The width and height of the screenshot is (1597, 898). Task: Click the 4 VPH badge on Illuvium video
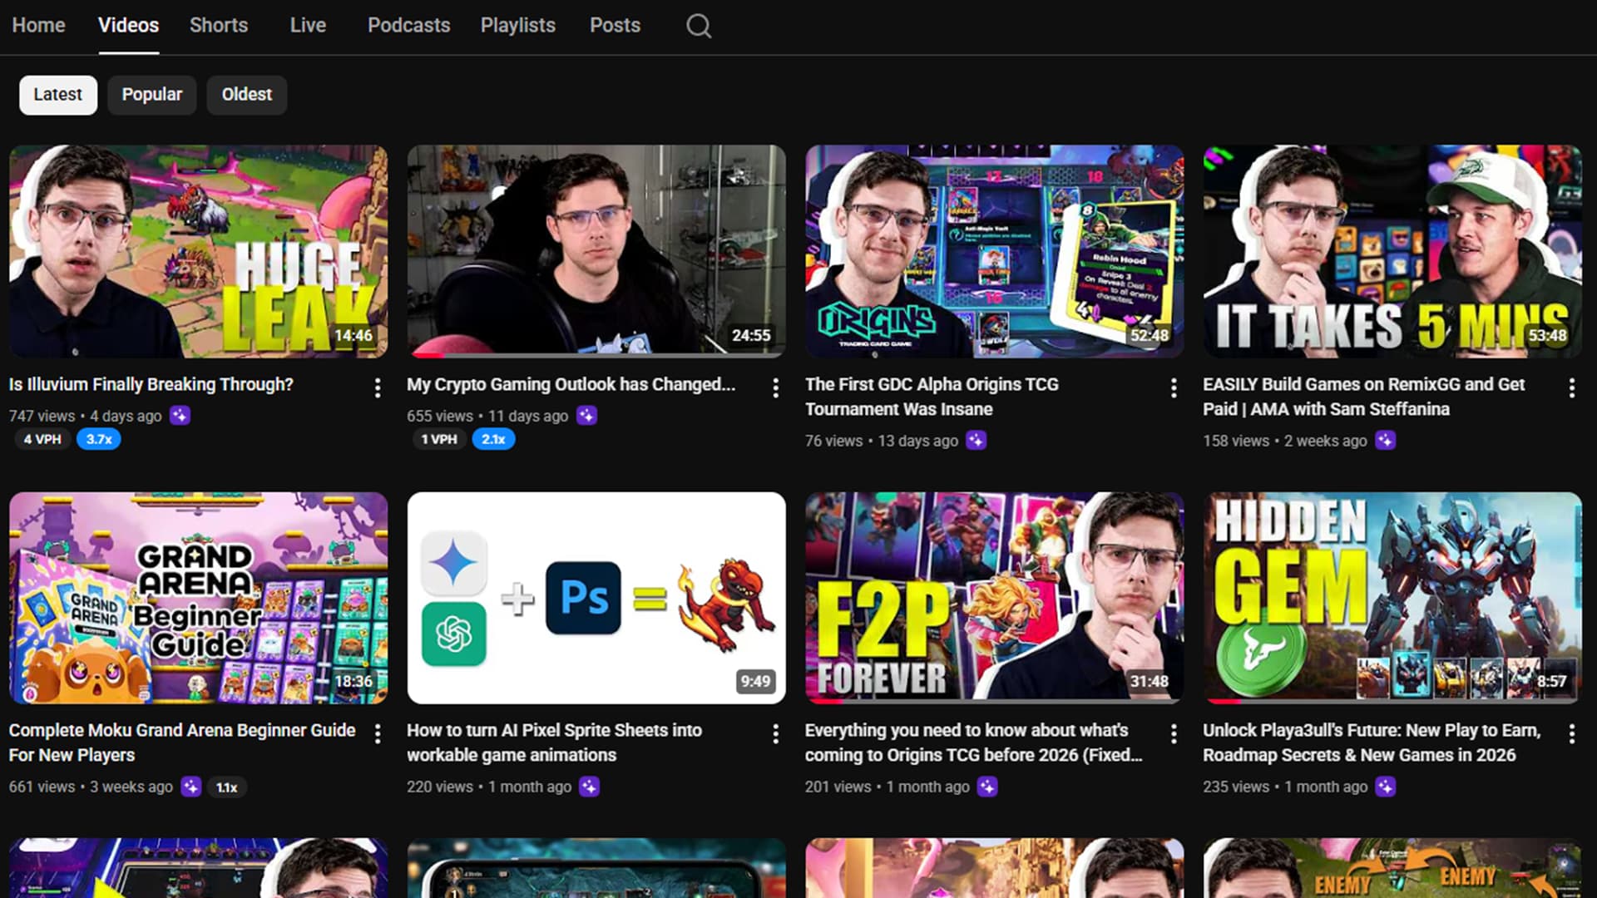(x=42, y=439)
